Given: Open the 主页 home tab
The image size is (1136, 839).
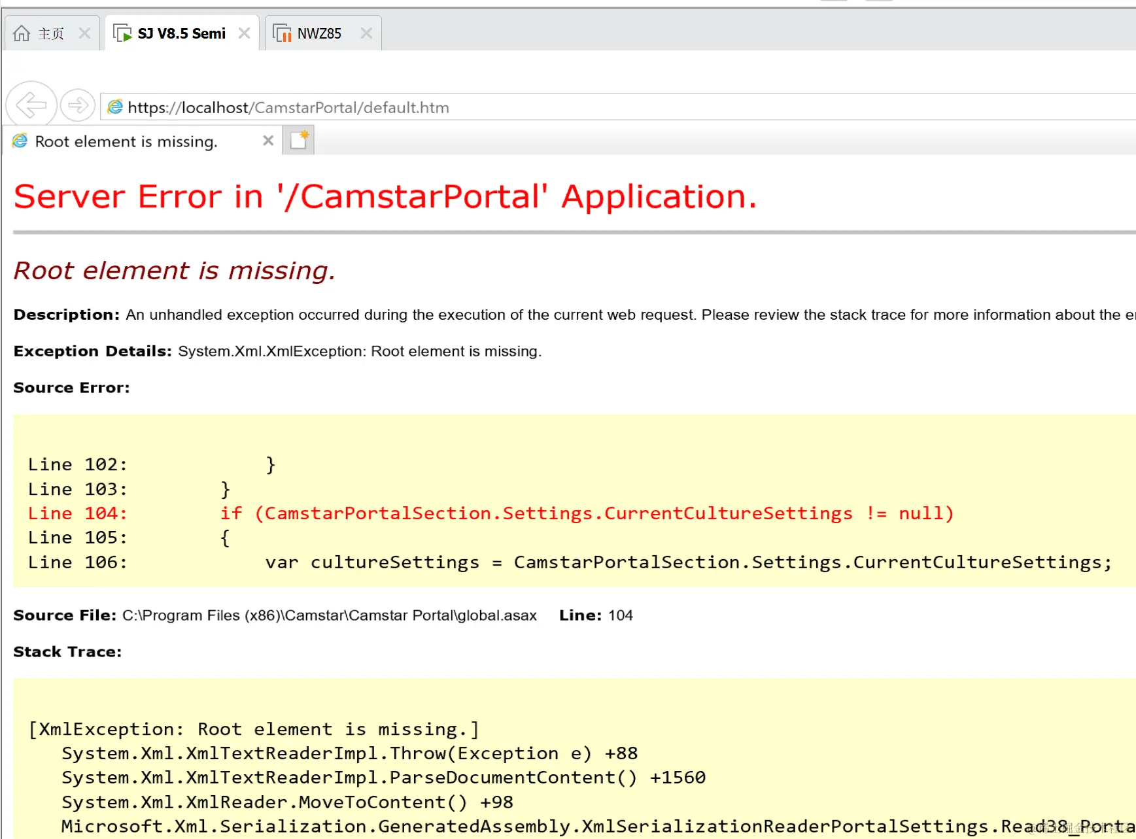Looking at the screenshot, I should (52, 33).
